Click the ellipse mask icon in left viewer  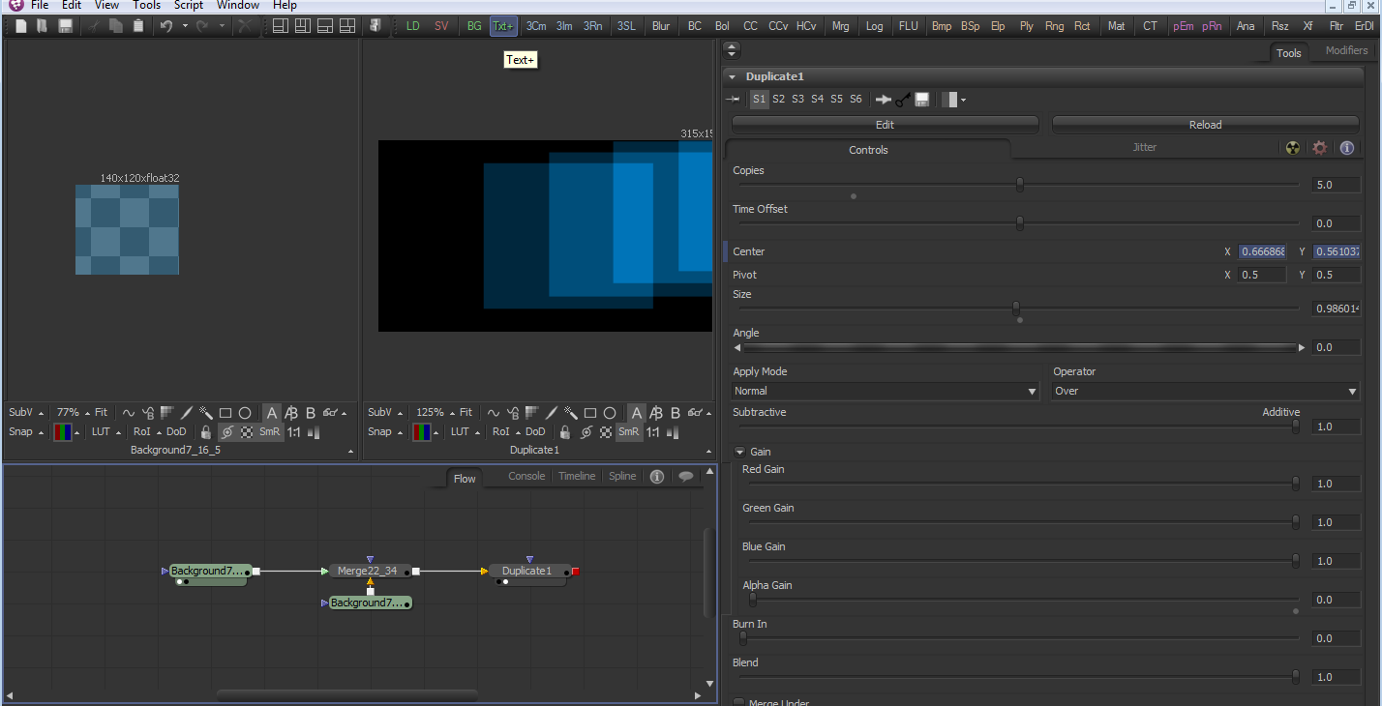[245, 413]
